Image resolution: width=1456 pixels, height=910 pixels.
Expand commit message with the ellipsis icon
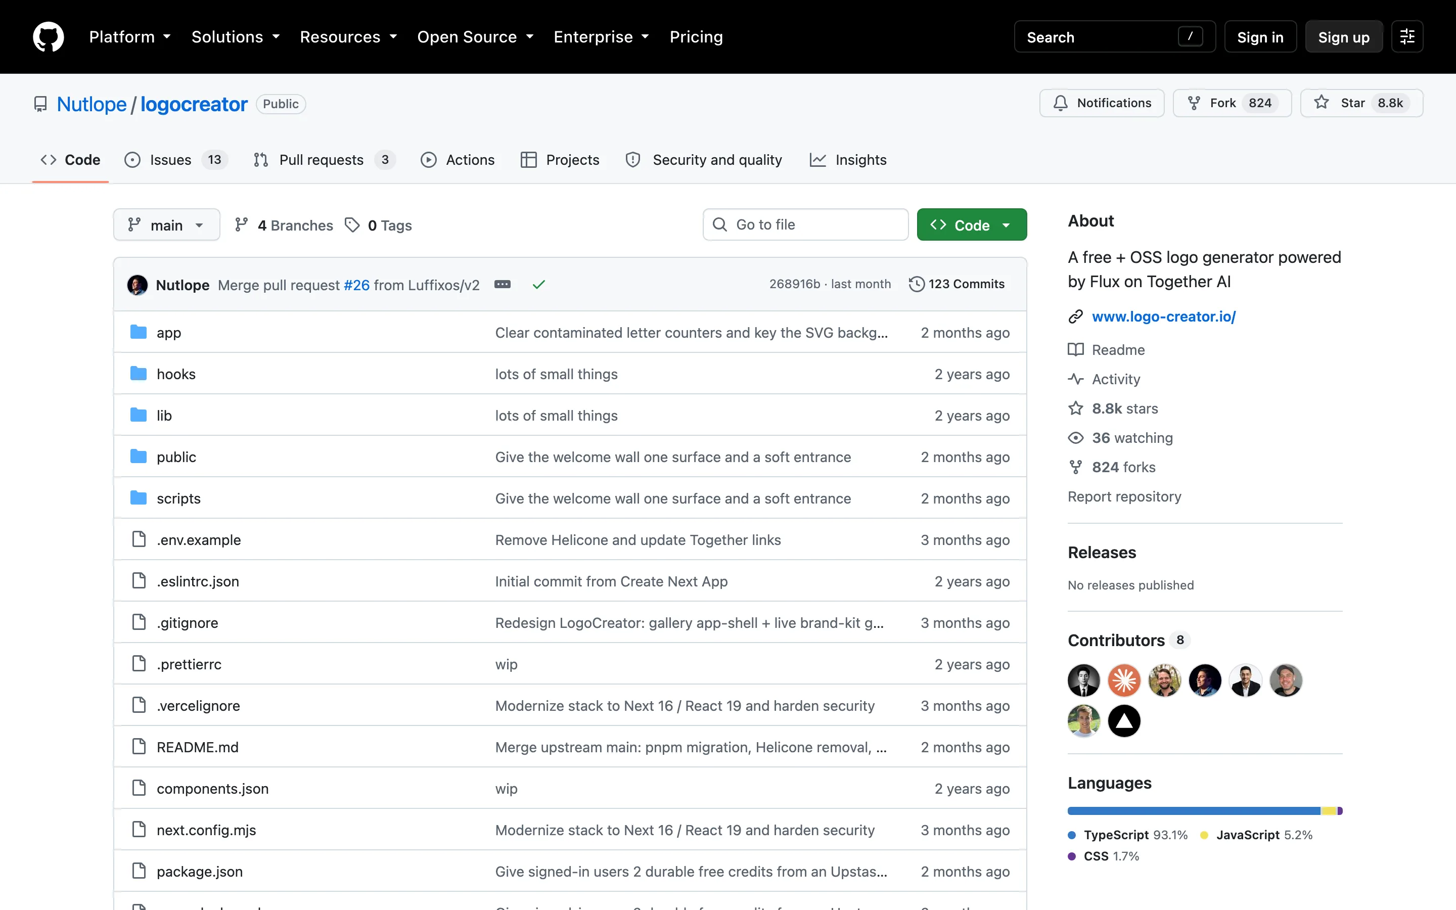pos(503,284)
